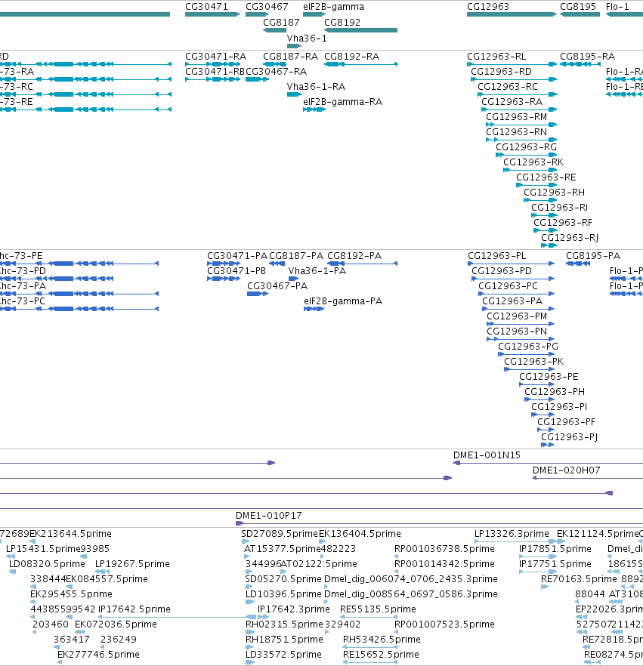Select transcript CG12963-RK label
The image size is (643, 666).
click(533, 162)
